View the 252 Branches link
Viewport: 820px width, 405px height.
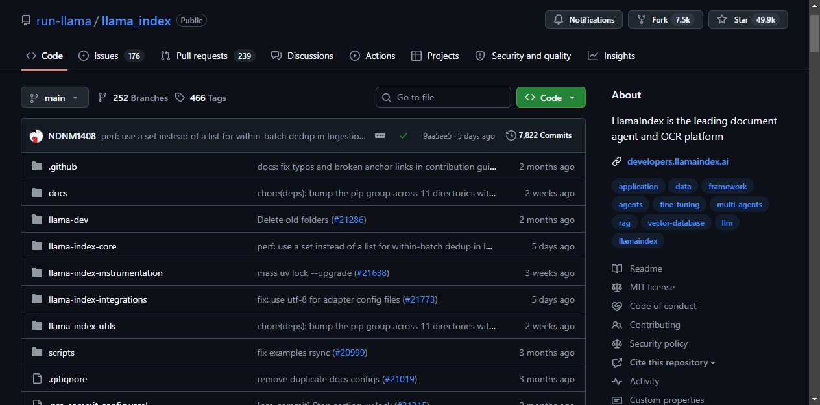(133, 98)
